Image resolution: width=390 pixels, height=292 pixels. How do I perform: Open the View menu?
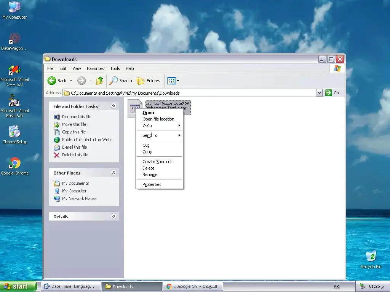[x=77, y=68]
